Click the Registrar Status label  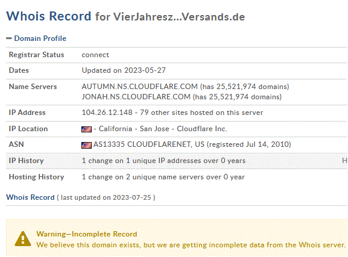(x=36, y=55)
